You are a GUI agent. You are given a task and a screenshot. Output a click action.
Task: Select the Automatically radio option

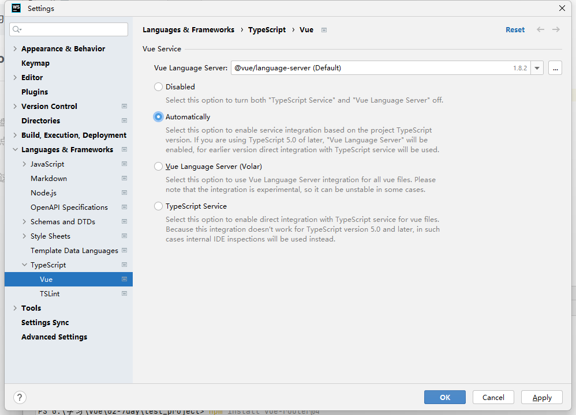click(x=158, y=117)
